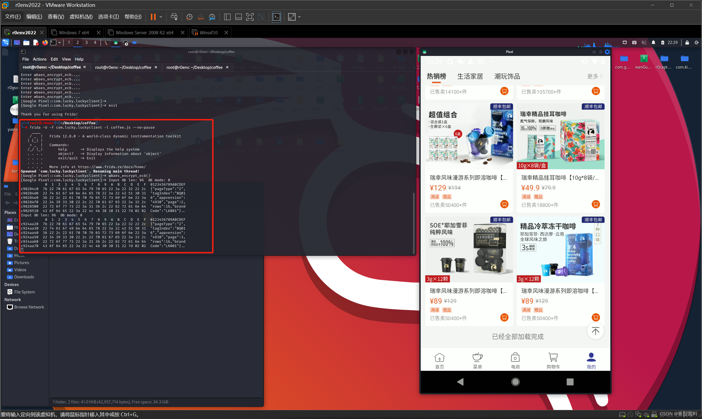Open the 文件(F) menu
This screenshot has width=702, height=419.
13,17
